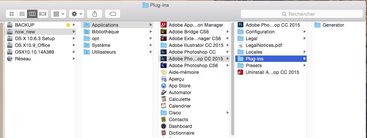Image resolution: width=367 pixels, height=138 pixels.
Task: Expand the BACKUP drive arrow
Action: [74, 25]
